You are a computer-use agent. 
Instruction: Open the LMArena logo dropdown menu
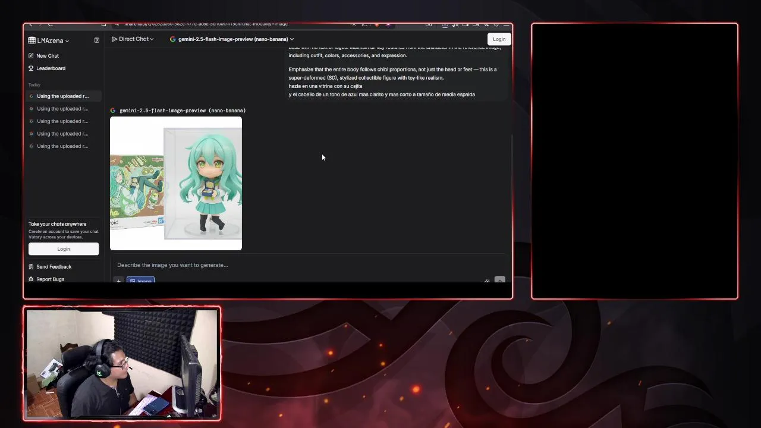49,40
